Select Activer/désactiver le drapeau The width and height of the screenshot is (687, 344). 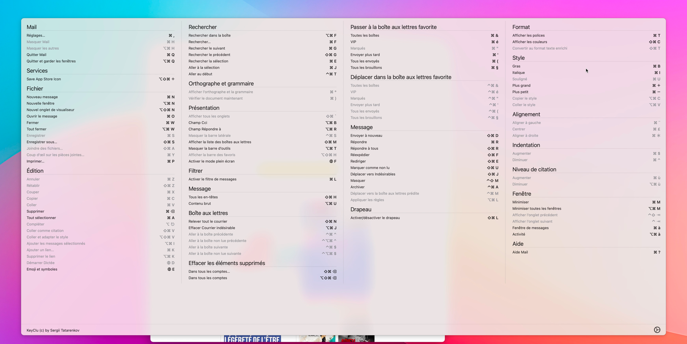coord(424,218)
